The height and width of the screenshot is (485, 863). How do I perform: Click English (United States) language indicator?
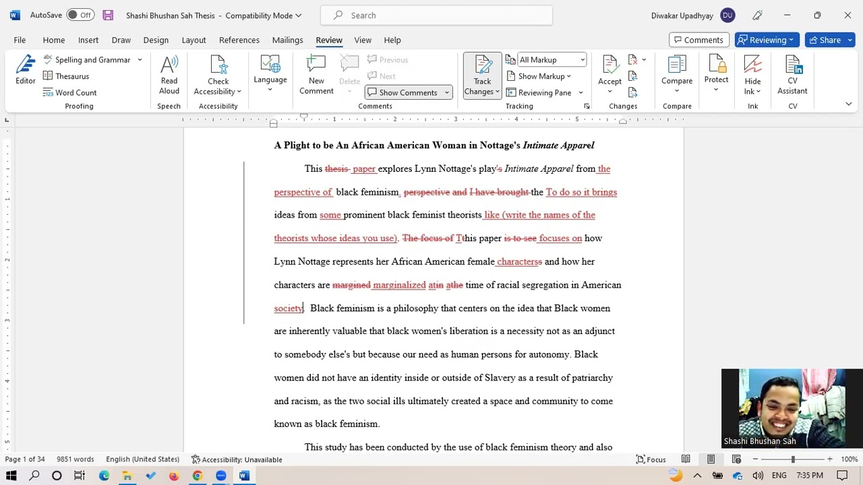point(142,459)
